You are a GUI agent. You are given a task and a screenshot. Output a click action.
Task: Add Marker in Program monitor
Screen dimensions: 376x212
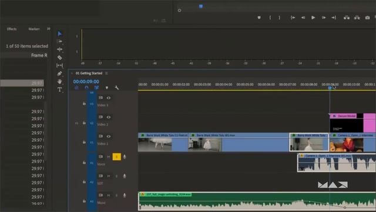[259, 18]
